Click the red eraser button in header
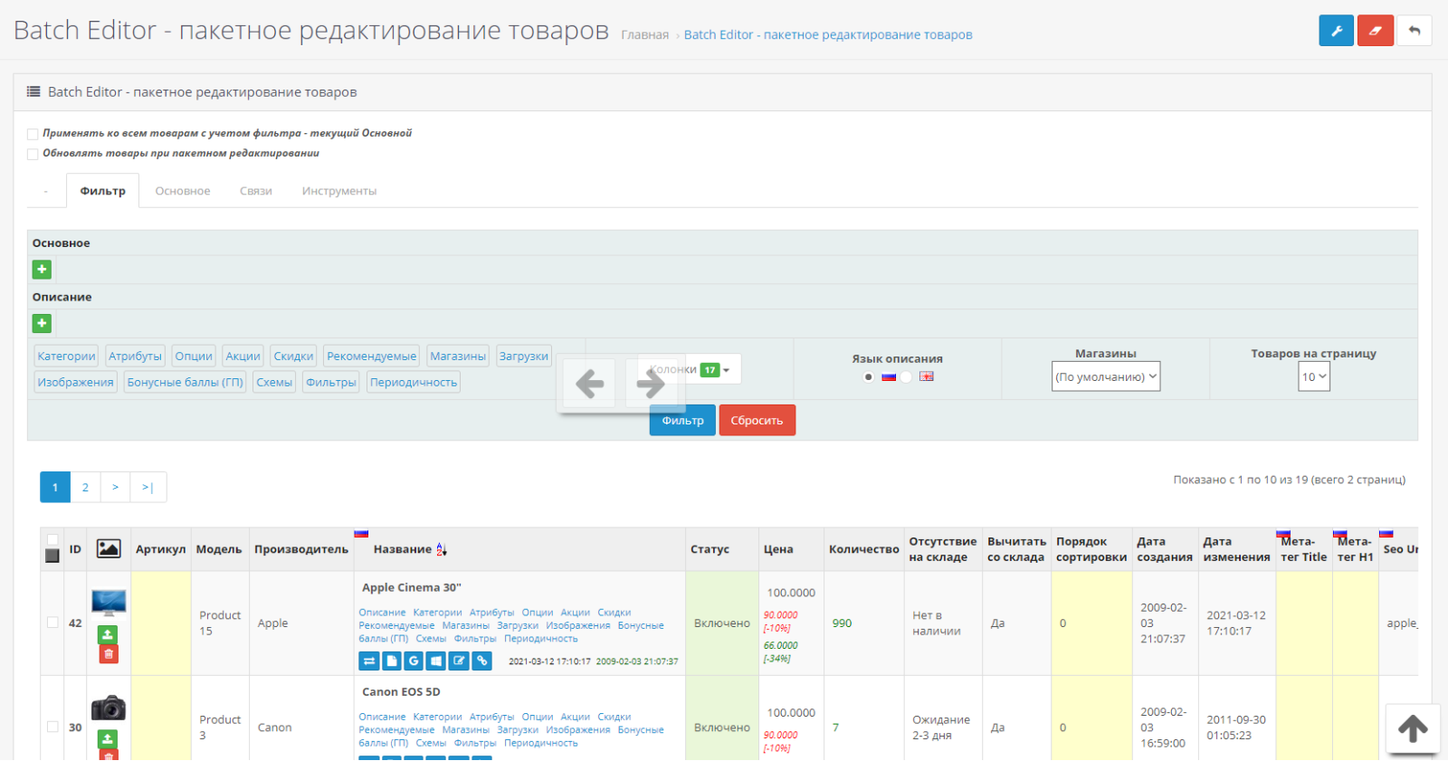 tap(1376, 31)
